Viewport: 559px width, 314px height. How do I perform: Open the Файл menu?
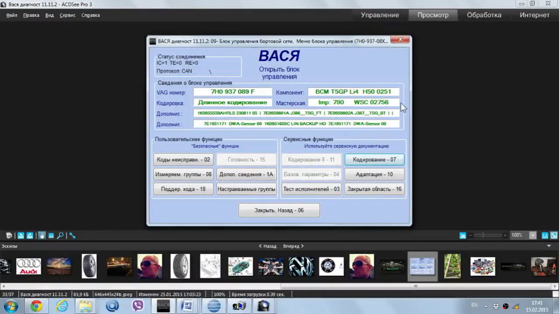(x=11, y=15)
